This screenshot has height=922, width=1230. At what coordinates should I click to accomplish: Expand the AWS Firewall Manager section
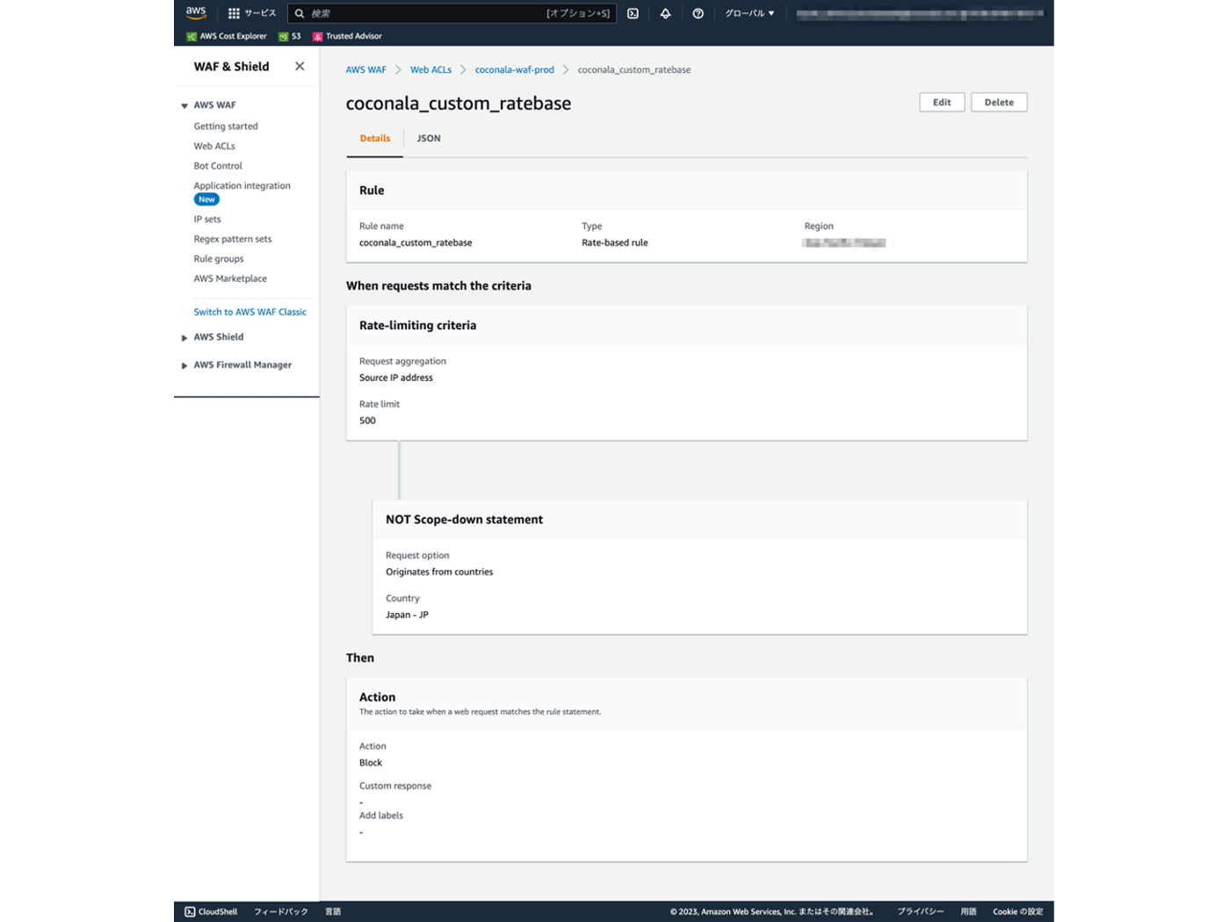tap(184, 364)
